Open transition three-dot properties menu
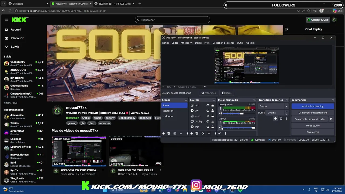The height and width of the screenshot is (194, 345). click(286, 118)
